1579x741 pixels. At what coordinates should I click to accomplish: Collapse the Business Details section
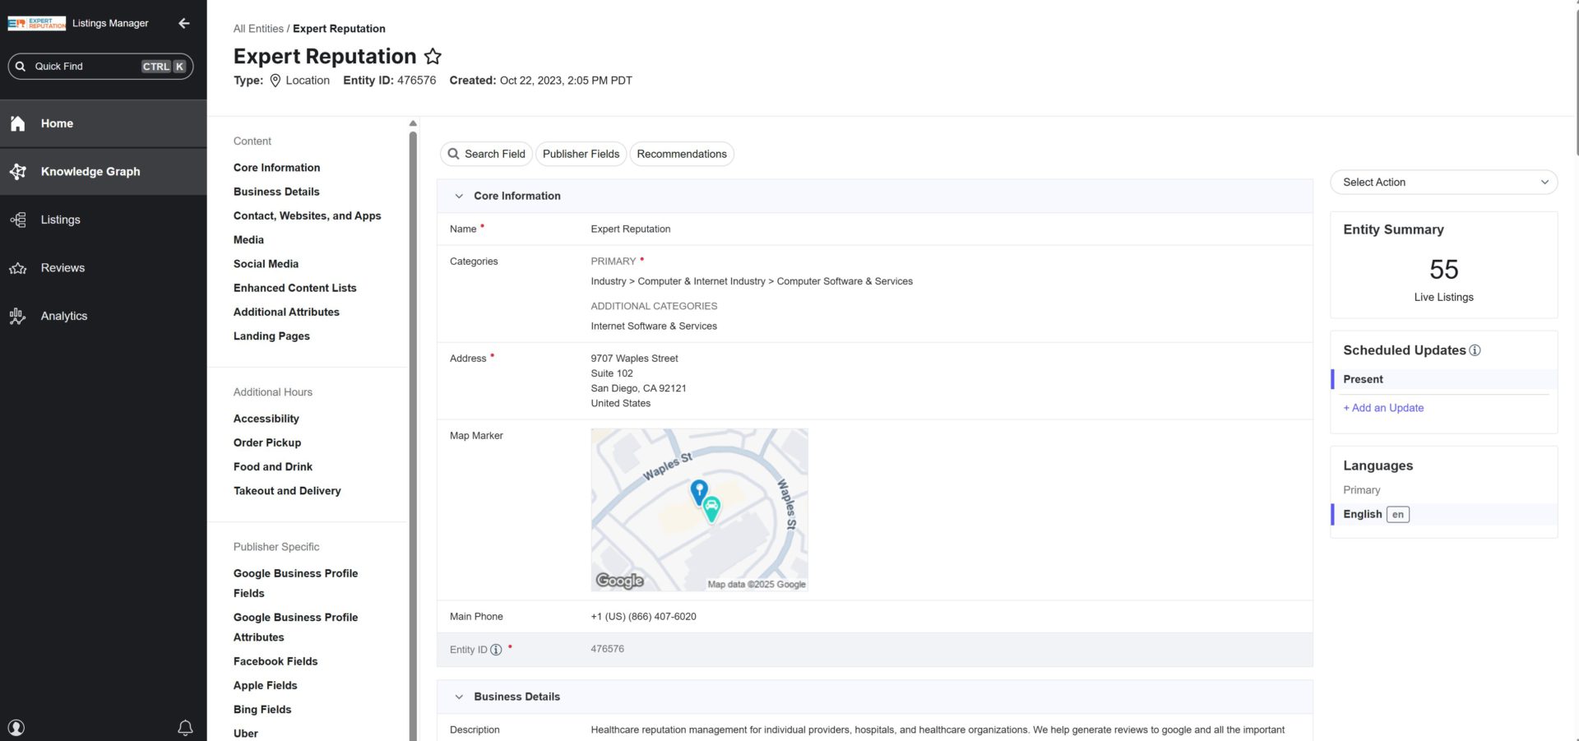(x=459, y=697)
